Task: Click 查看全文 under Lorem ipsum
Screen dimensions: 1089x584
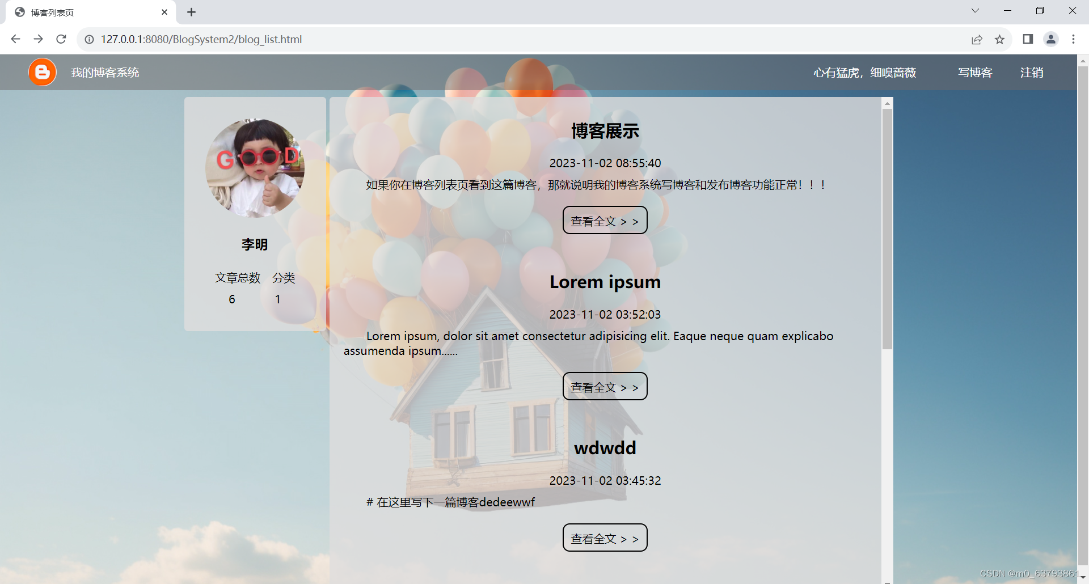Action: tap(605, 386)
